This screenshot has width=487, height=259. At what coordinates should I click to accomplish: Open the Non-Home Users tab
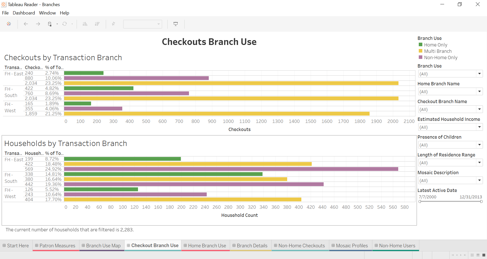pyautogui.click(x=395, y=246)
